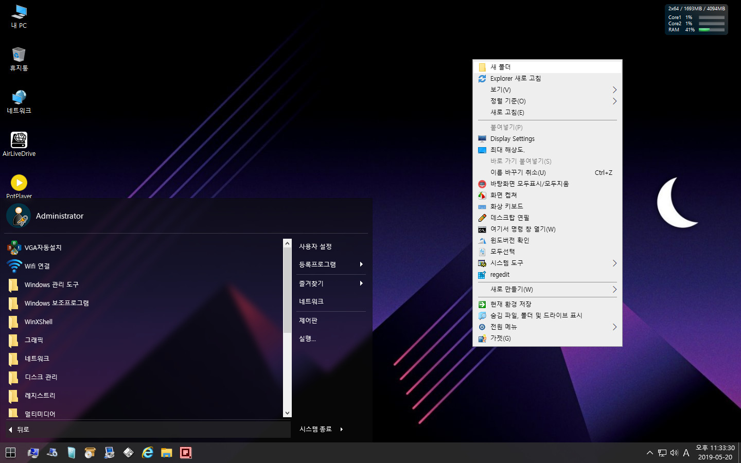Click the taskbar clock showing 11:33:30
Screen dimensions: 741x463
point(715,453)
